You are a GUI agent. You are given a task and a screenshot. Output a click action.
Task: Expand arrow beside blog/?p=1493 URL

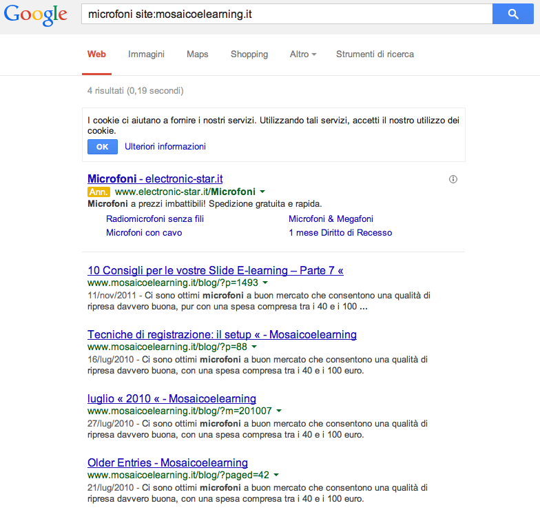[x=265, y=283]
